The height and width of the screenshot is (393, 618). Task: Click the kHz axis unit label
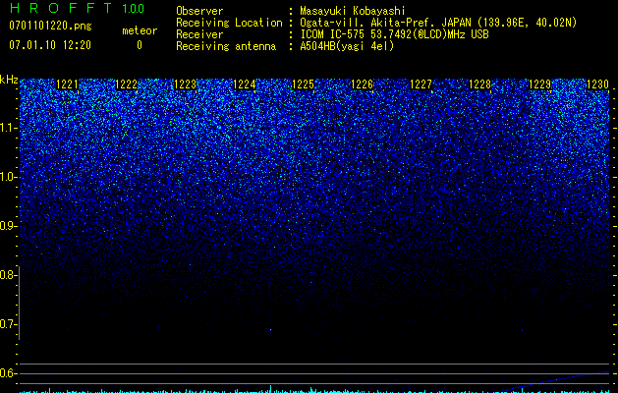[9, 80]
